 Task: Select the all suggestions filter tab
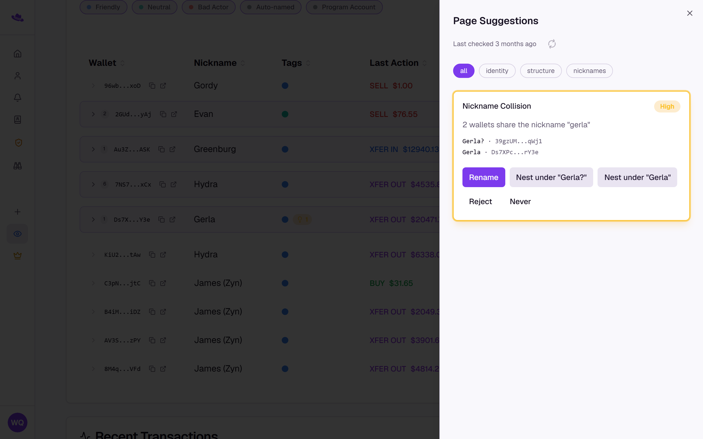[464, 71]
